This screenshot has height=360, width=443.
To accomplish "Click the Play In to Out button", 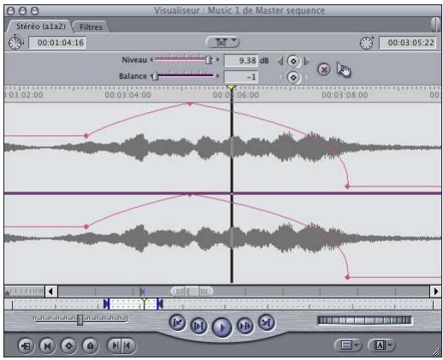I will coord(198,326).
